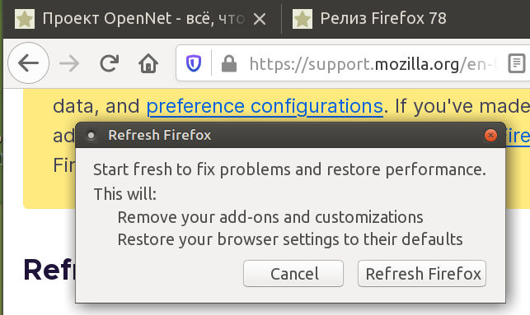530x315 pixels.
Task: Show site security padlock info
Action: pyautogui.click(x=229, y=63)
